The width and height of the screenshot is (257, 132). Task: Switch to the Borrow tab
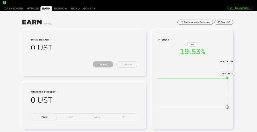61,8
